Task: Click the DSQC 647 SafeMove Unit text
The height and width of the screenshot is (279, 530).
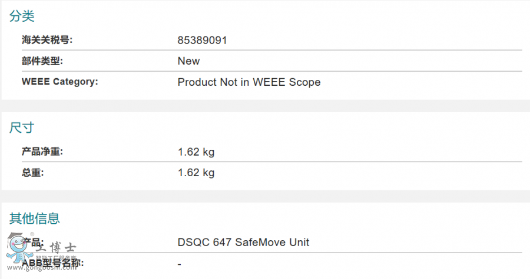Action: point(243,242)
